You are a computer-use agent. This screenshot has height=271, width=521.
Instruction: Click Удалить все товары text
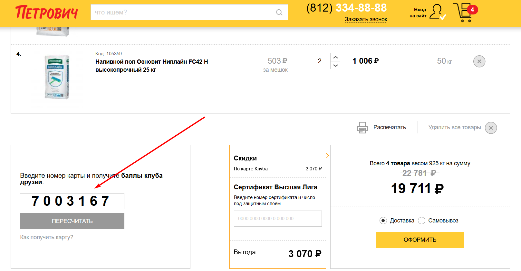pos(455,127)
